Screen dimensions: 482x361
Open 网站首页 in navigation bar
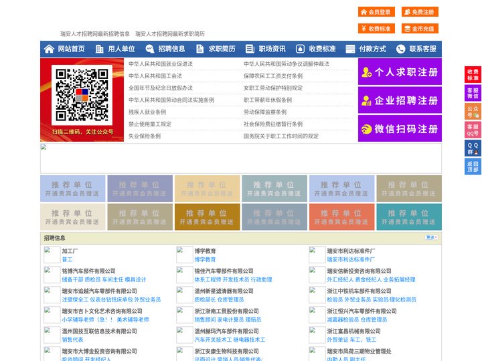point(72,49)
